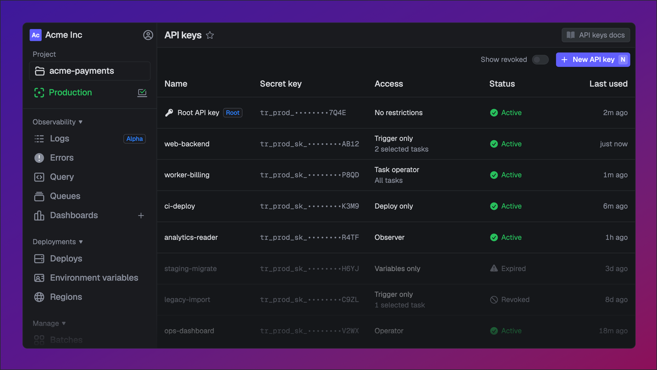Screen dimensions: 657x370
Task: Select the staging-migrate key name
Action: pos(191,269)
